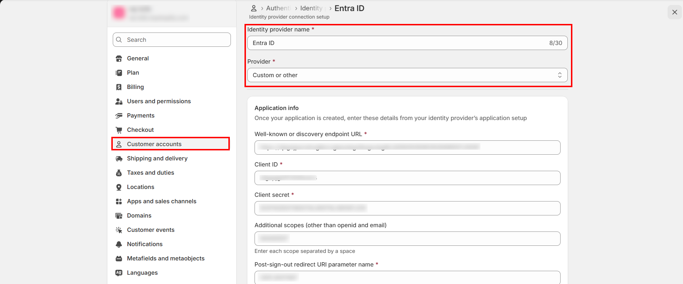Go back to Authentication breadcrumb
The image size is (683, 284).
[x=278, y=8]
